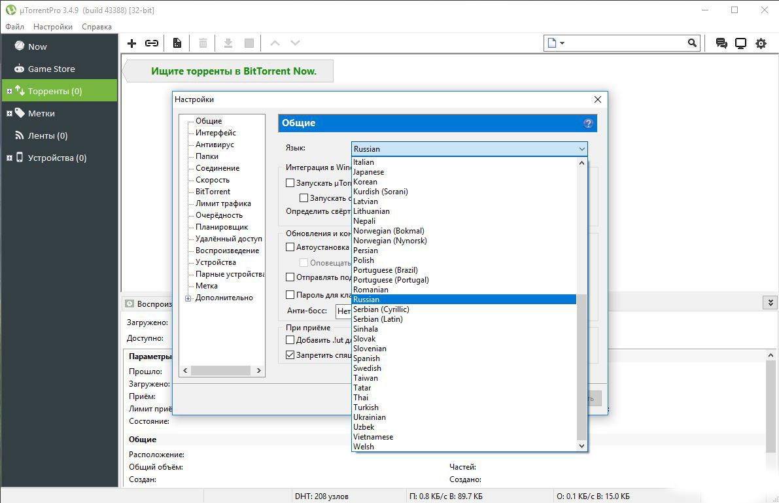The width and height of the screenshot is (779, 503).
Task: Toggle the Добавить .!ut checkbox
Action: point(290,340)
